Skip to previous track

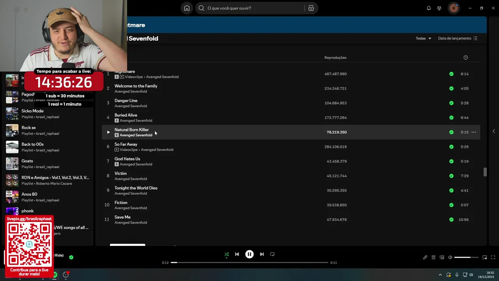[237, 254]
